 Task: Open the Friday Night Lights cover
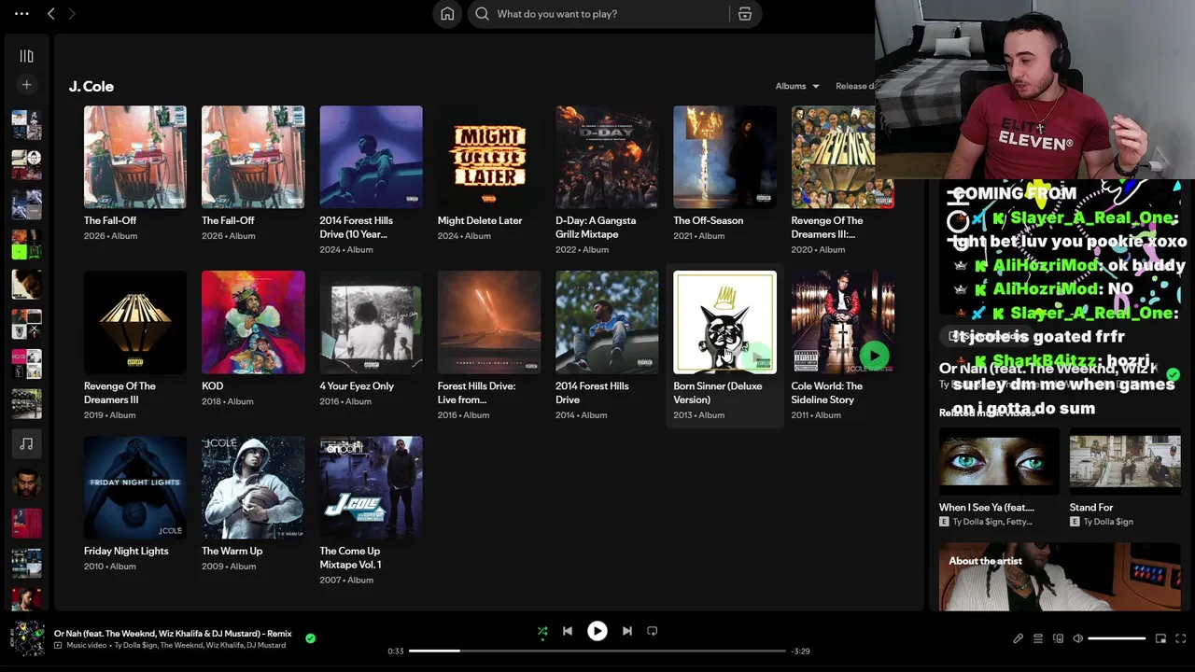[x=134, y=487]
